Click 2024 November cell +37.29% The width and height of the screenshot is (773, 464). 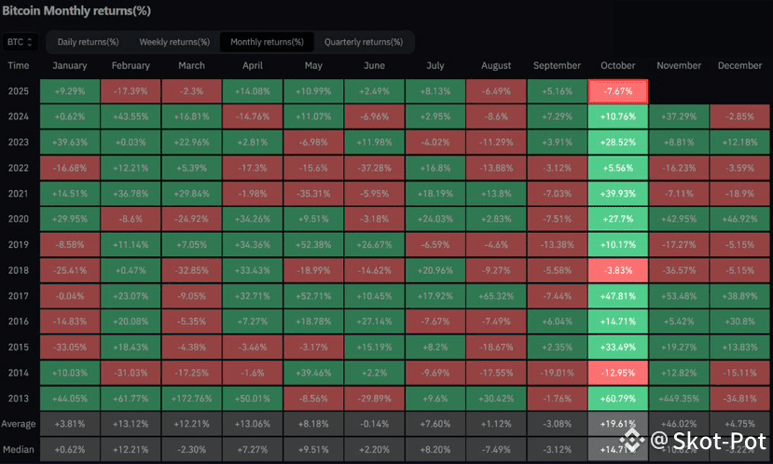(679, 116)
